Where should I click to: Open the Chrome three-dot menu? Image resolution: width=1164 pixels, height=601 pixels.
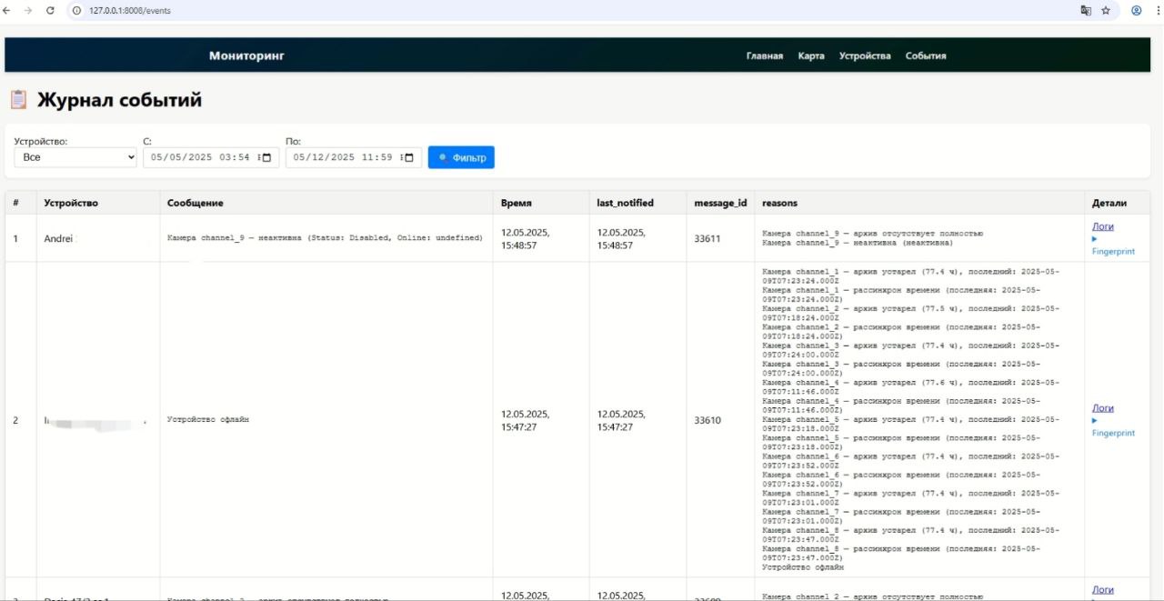point(1155,10)
